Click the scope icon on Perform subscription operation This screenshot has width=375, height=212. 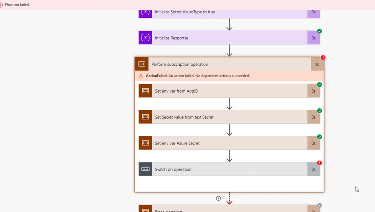[142, 64]
